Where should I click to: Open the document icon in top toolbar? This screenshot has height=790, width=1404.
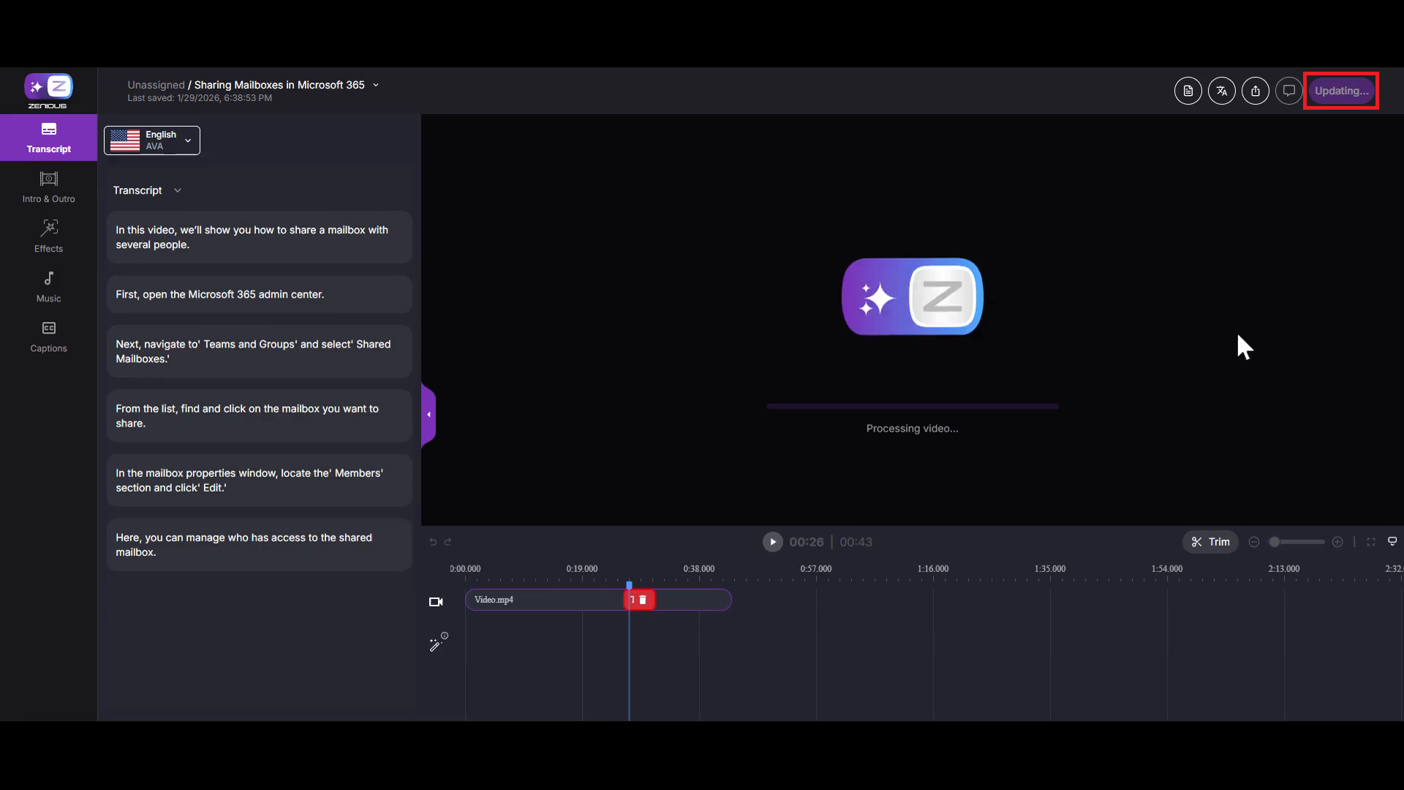coord(1188,91)
